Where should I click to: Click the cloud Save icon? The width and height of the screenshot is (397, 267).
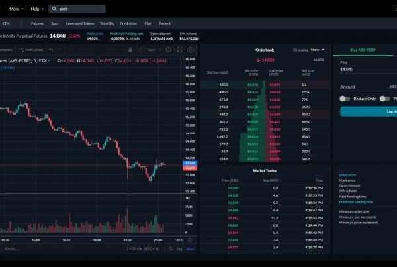142,50
